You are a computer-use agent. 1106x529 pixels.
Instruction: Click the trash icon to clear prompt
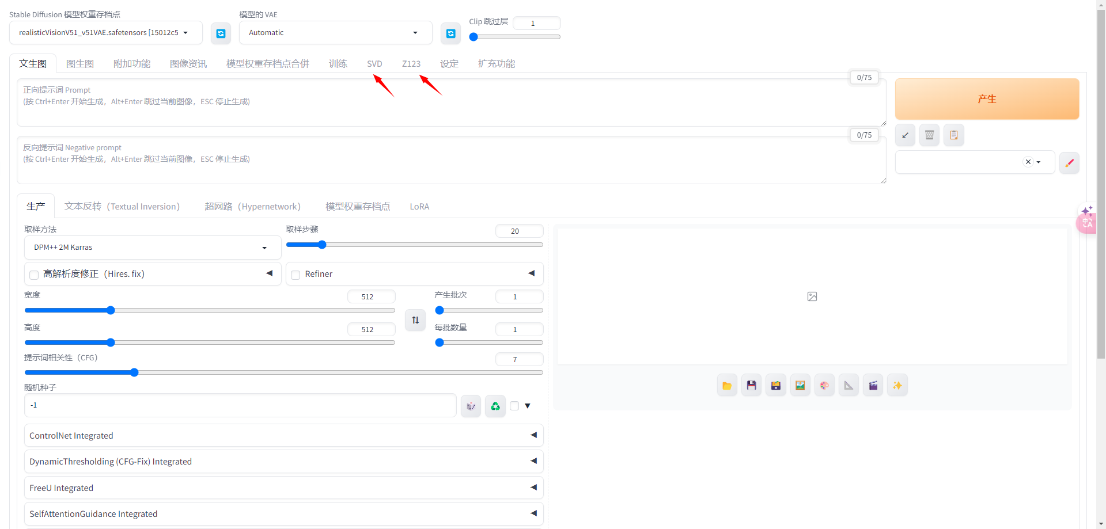[x=929, y=135]
